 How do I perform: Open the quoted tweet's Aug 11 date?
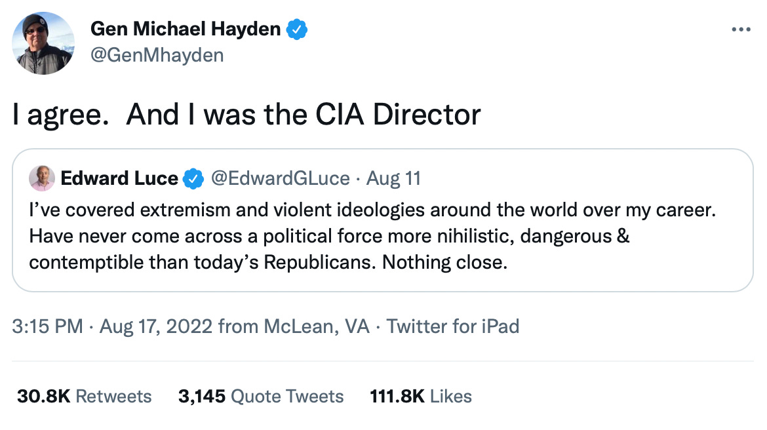tap(393, 178)
